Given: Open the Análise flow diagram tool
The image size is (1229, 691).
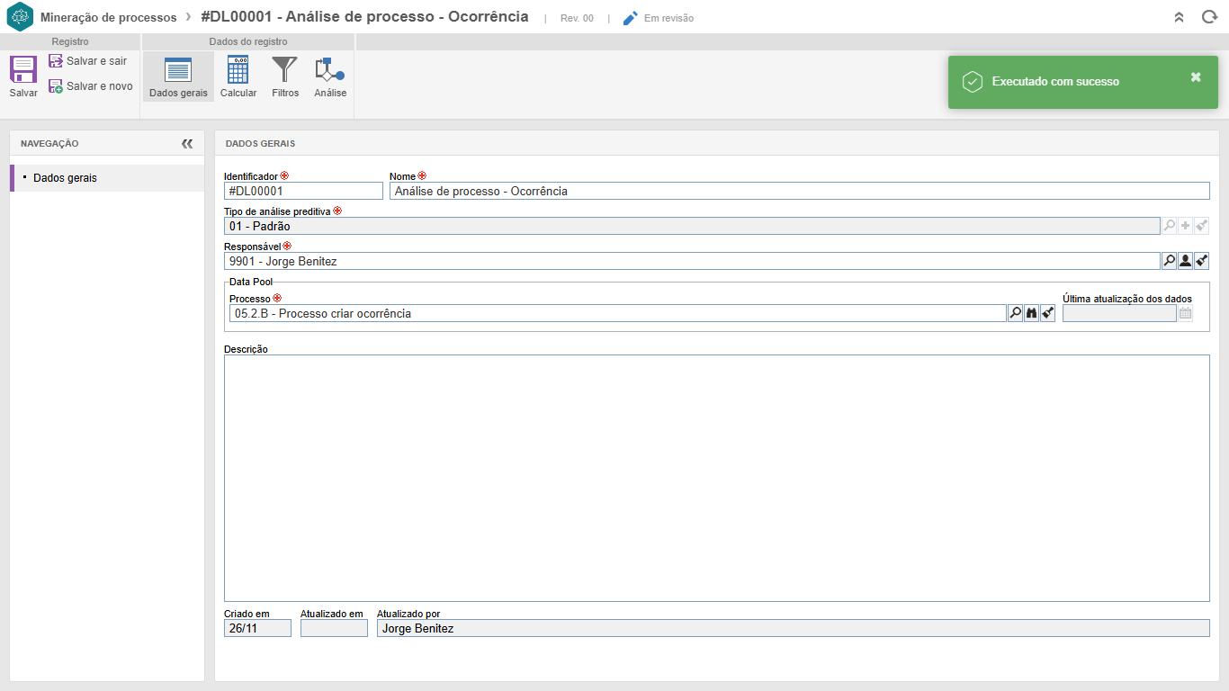Looking at the screenshot, I should point(330,76).
